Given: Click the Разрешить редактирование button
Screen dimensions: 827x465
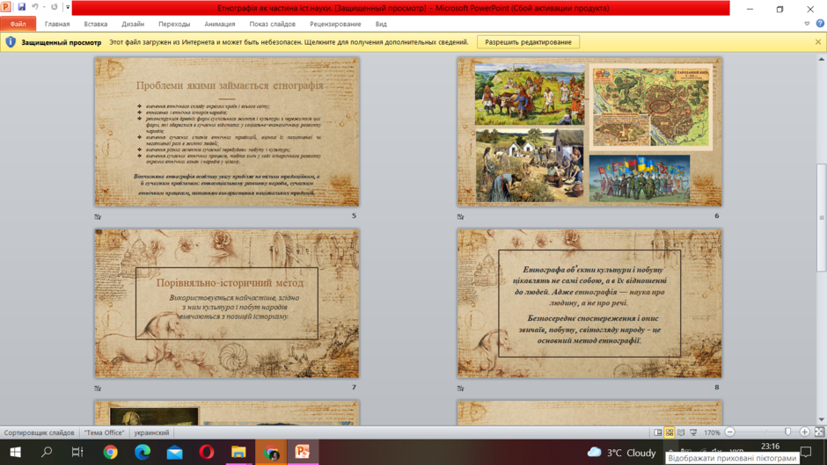Looking at the screenshot, I should (x=528, y=42).
